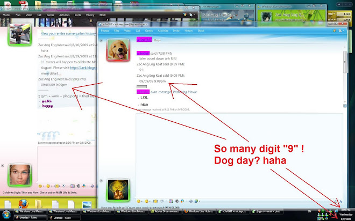Open Activities menu in front chat window
The width and height of the screenshot is (355, 221).
(x=162, y=31)
